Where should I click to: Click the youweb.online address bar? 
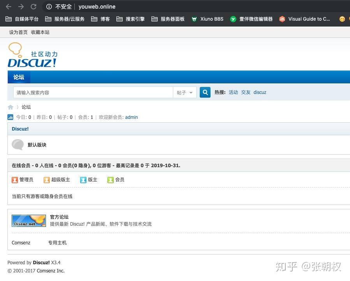(x=97, y=7)
